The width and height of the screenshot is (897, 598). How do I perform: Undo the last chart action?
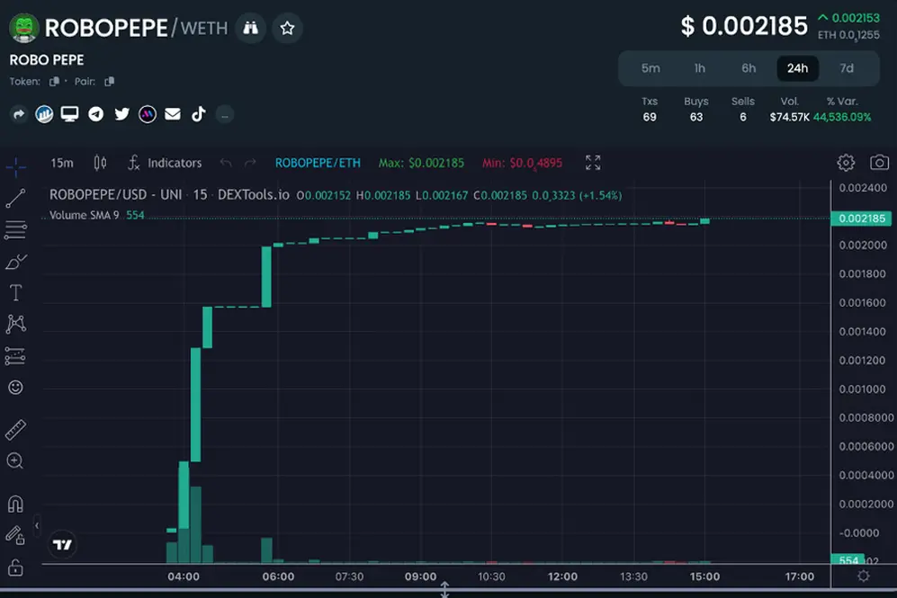[x=226, y=164]
